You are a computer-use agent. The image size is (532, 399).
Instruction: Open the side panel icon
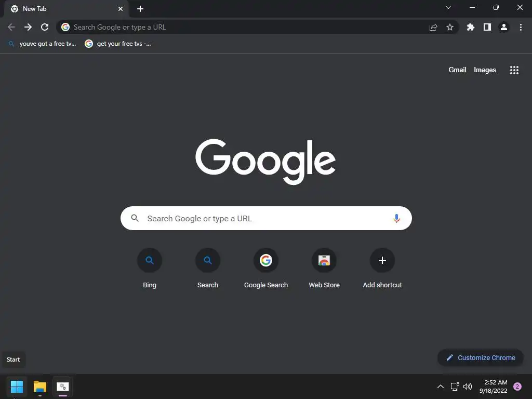coord(487,27)
